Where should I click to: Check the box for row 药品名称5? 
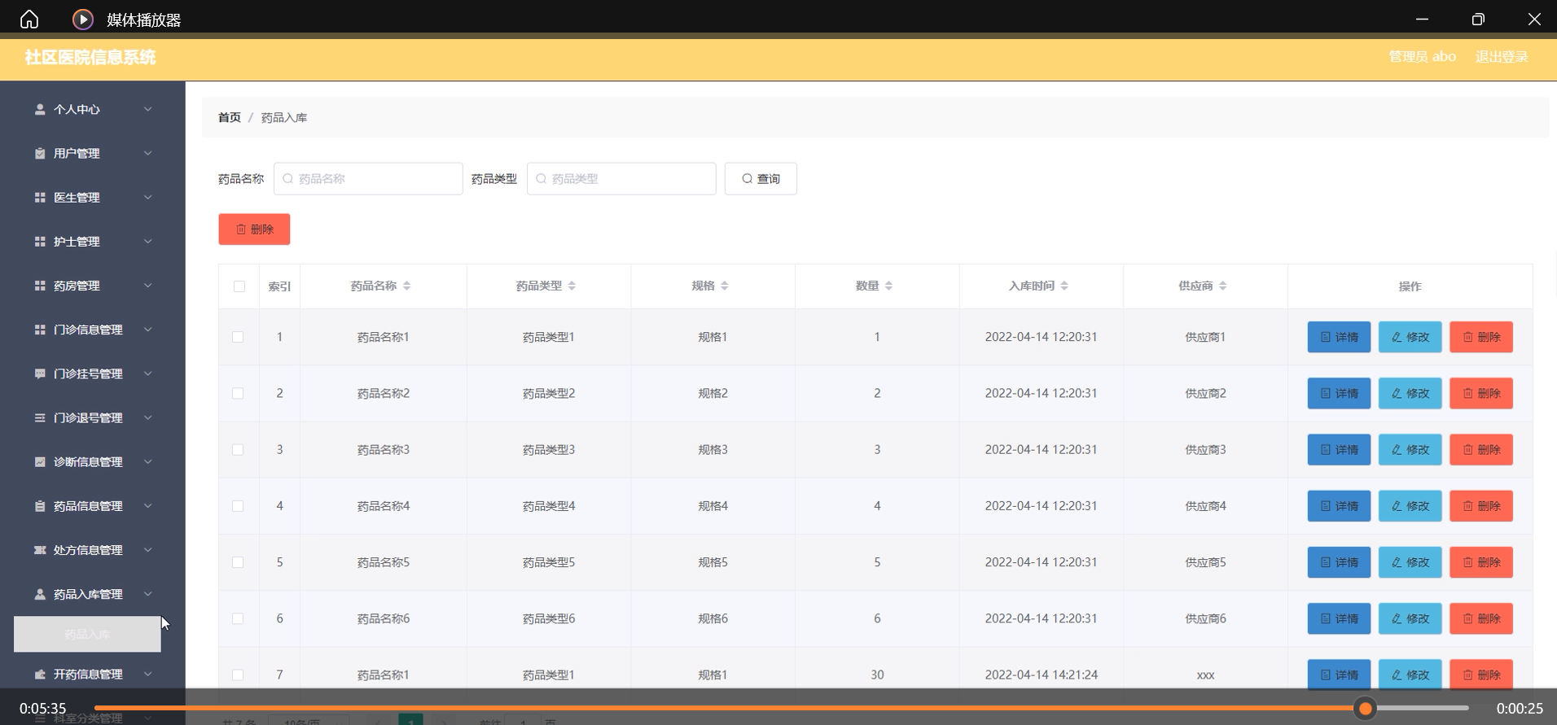[238, 562]
